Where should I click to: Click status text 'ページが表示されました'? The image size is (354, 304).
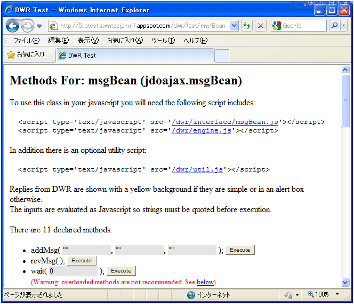tap(34, 295)
